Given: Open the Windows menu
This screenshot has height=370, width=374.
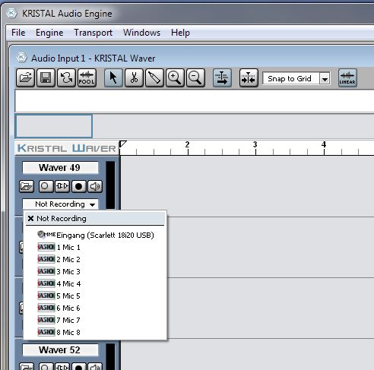Looking at the screenshot, I should click(141, 33).
